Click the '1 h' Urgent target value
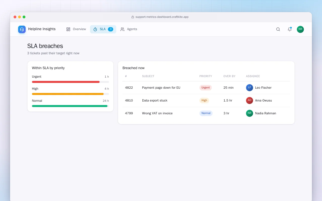The width and height of the screenshot is (322, 201). 107,77
